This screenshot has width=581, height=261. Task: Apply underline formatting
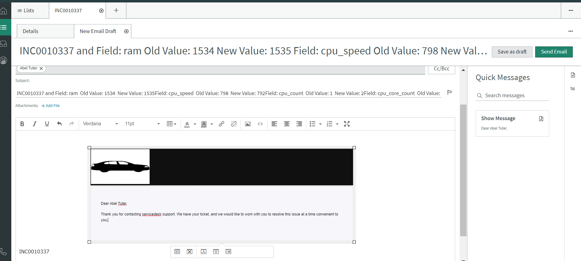pos(47,124)
